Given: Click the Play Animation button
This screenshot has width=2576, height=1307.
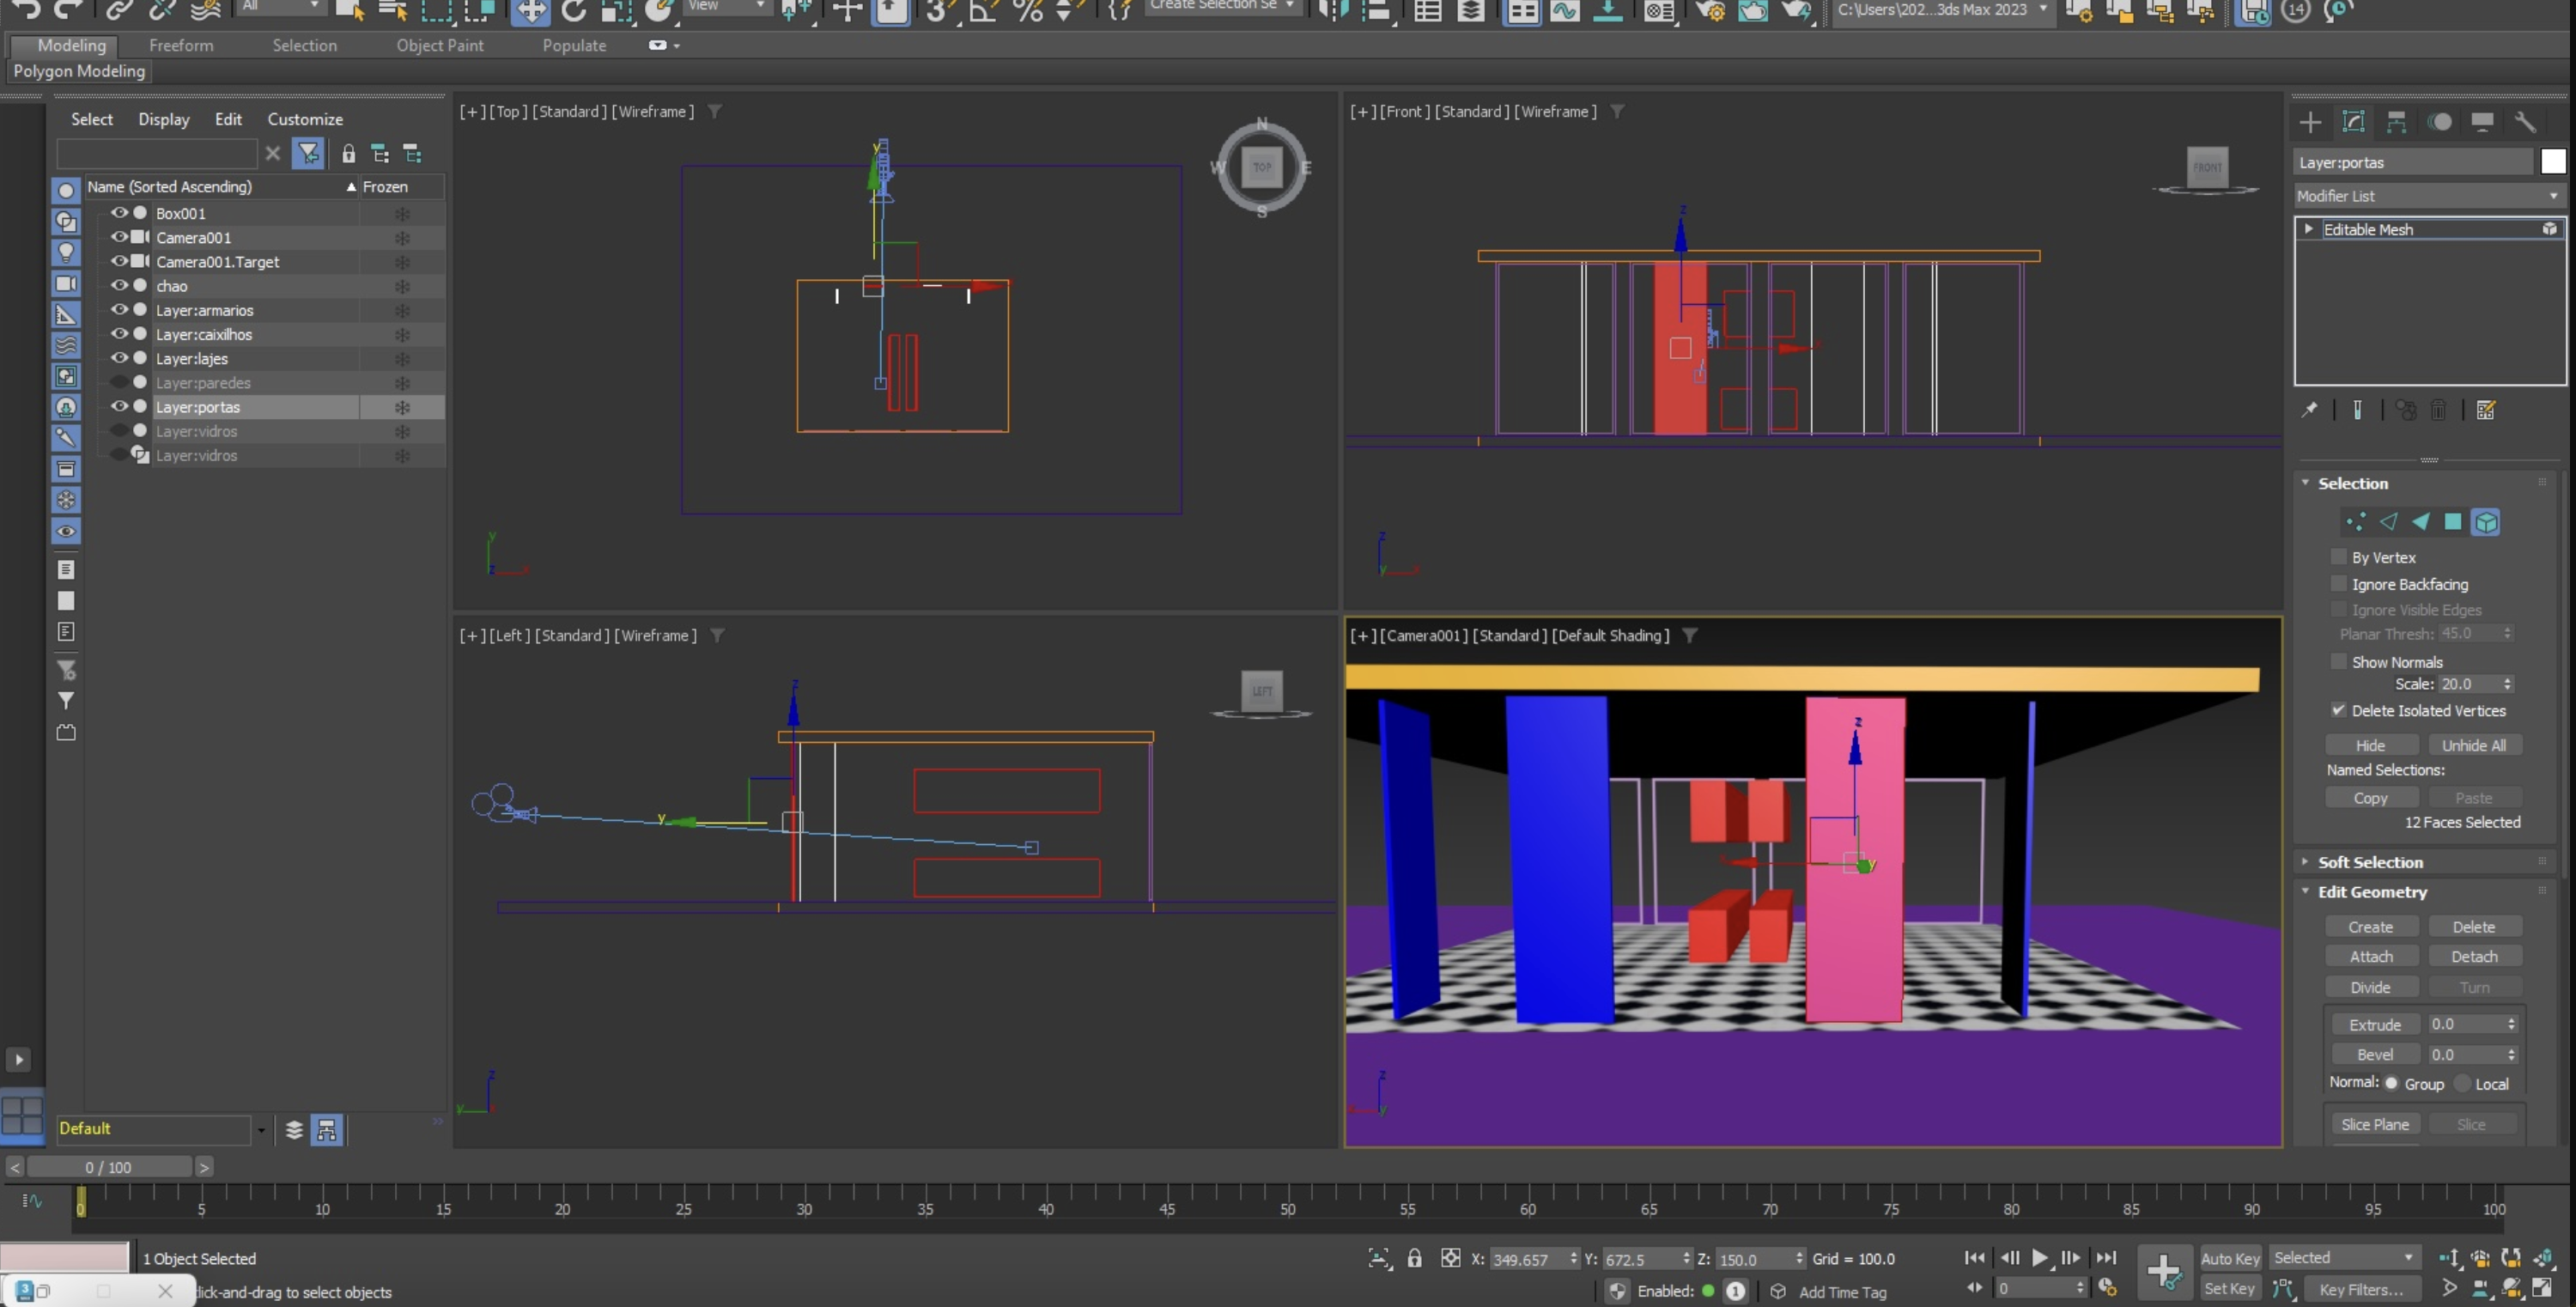Looking at the screenshot, I should pyautogui.click(x=2039, y=1258).
